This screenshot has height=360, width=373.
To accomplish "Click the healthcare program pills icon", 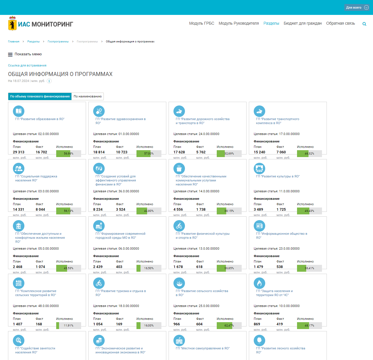I will (99, 111).
